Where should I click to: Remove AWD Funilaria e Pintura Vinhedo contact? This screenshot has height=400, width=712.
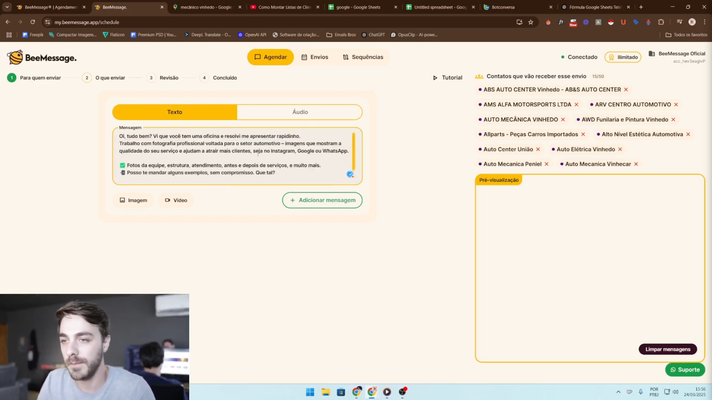[673, 119]
